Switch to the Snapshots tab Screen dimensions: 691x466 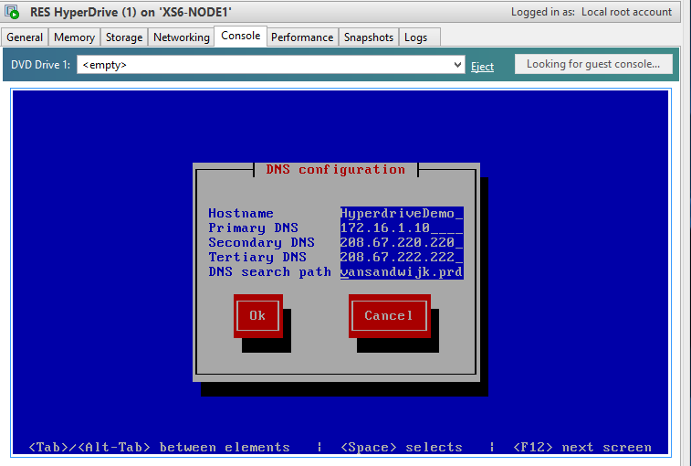coord(369,37)
